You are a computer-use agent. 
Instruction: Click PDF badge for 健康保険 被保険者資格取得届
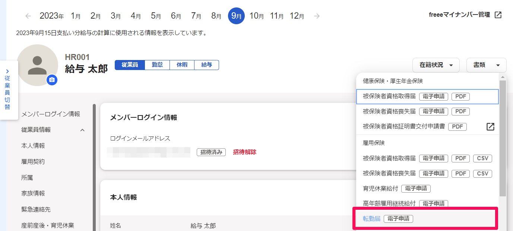point(461,96)
